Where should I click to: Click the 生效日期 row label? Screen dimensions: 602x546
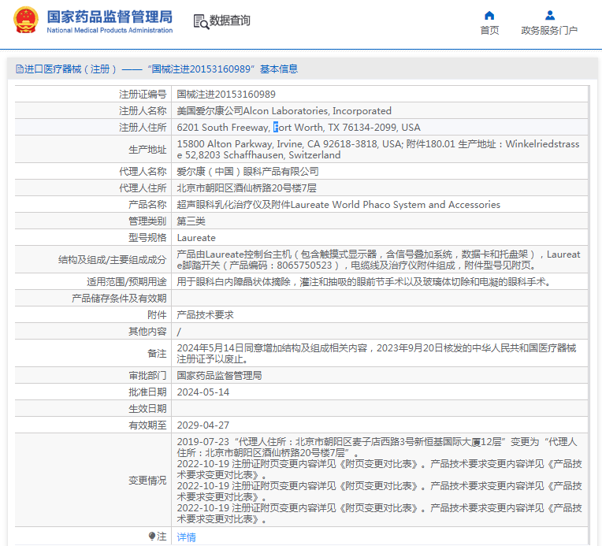[147, 409]
